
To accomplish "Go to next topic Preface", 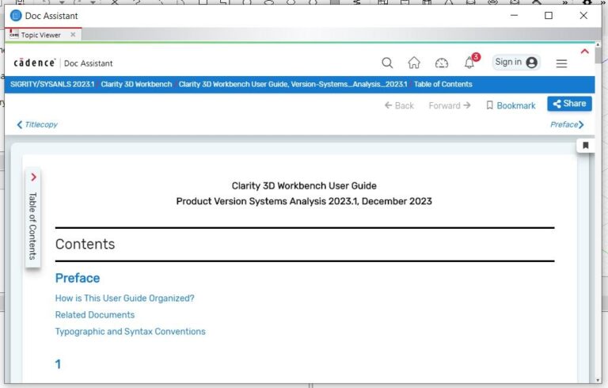I will tap(567, 124).
